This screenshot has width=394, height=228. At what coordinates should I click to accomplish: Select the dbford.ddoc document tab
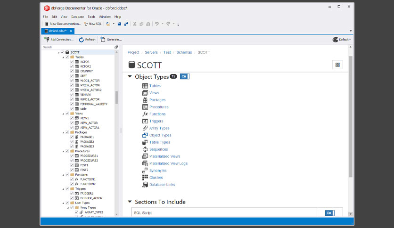[57, 31]
